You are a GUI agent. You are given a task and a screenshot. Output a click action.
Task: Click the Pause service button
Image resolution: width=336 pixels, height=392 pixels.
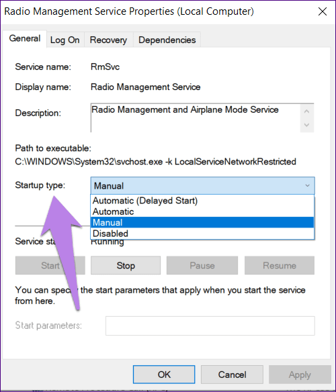coord(202,265)
